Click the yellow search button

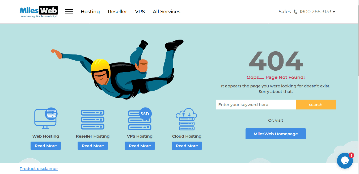tap(316, 105)
